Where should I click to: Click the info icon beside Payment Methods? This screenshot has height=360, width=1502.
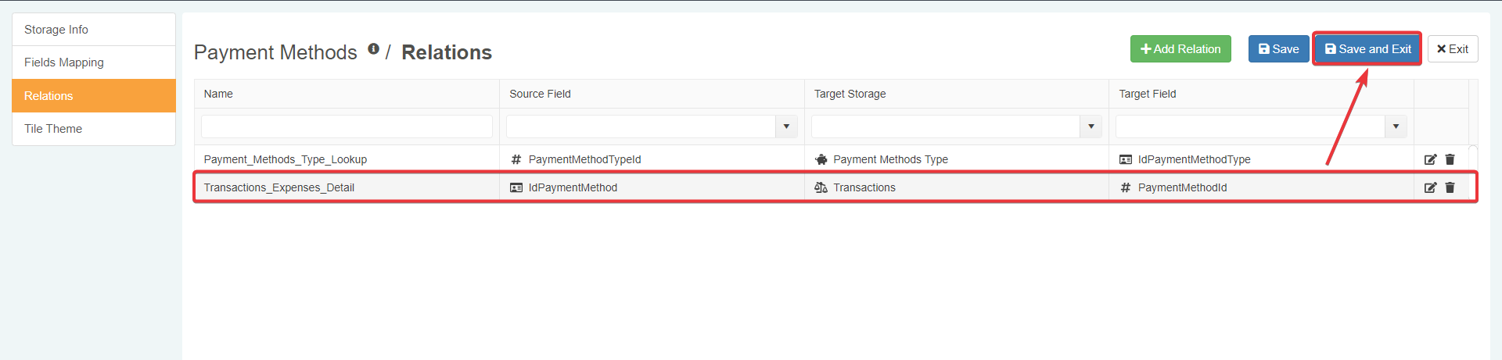[374, 49]
